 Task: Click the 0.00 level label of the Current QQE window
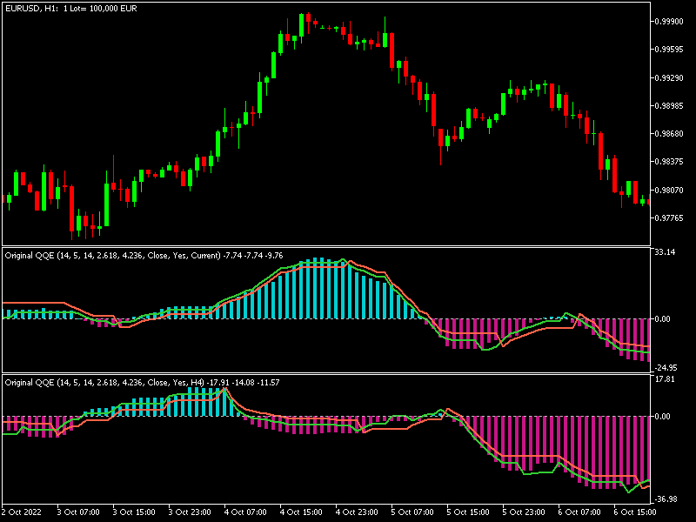[663, 319]
